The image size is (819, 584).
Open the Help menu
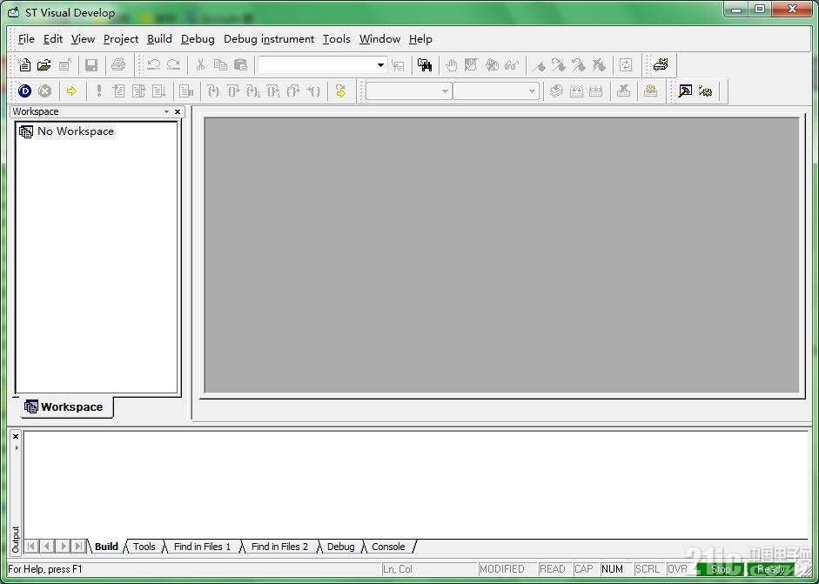point(420,39)
